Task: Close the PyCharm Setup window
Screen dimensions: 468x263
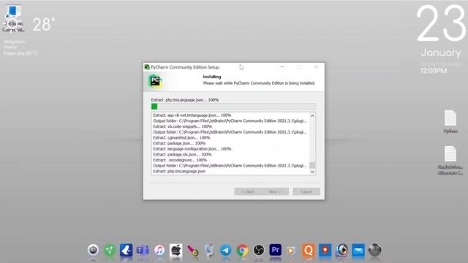Action: pyautogui.click(x=316, y=67)
